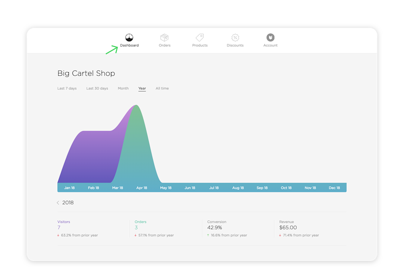Screen dimensions: 404x270
Task: Click the Big Cartel Shop title
Action: point(86,73)
